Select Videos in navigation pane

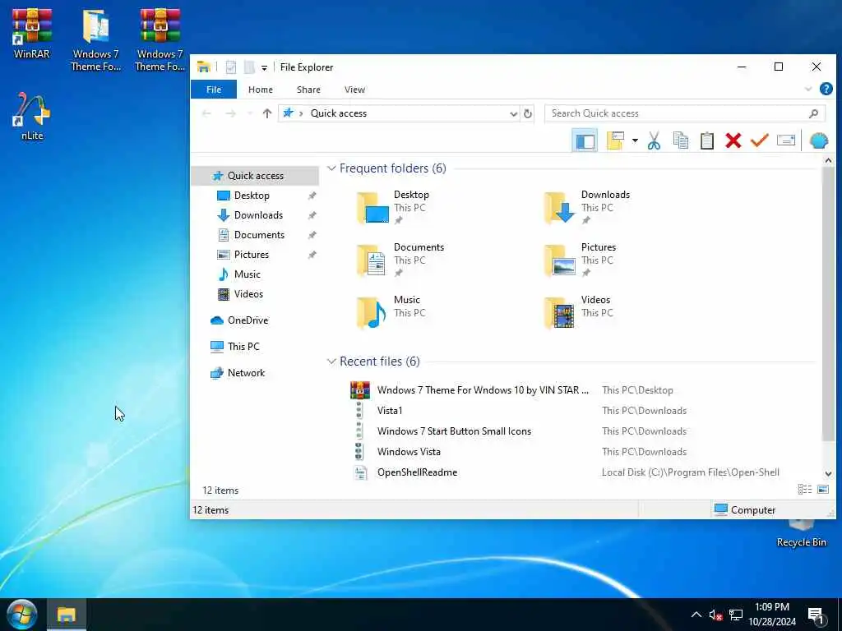248,294
